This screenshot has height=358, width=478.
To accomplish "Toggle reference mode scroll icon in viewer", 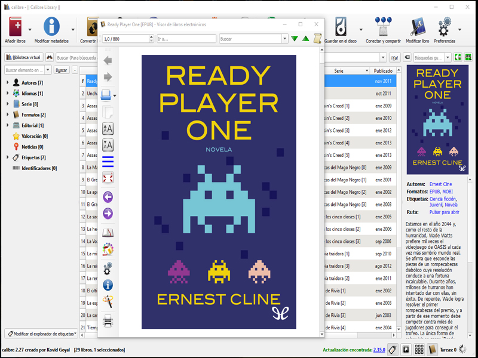I will click(x=317, y=39).
